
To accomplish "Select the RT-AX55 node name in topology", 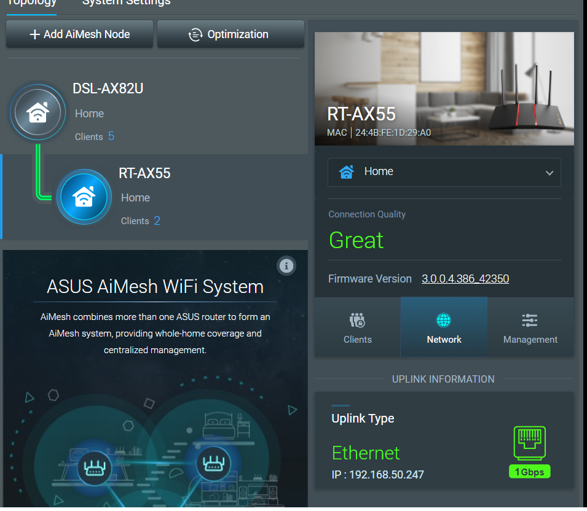I will coord(144,173).
